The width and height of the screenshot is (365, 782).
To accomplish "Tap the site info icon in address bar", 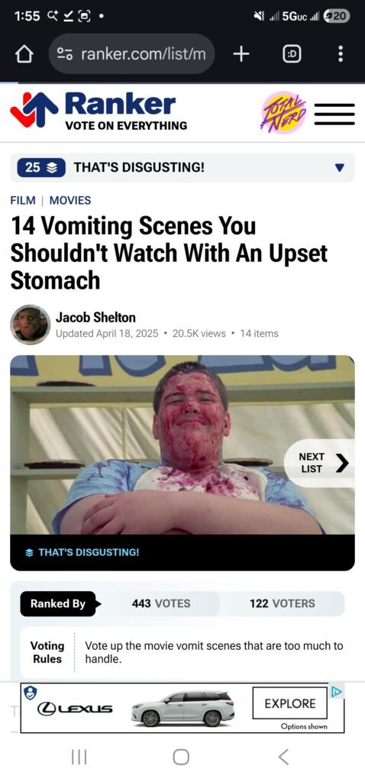I will coord(65,54).
